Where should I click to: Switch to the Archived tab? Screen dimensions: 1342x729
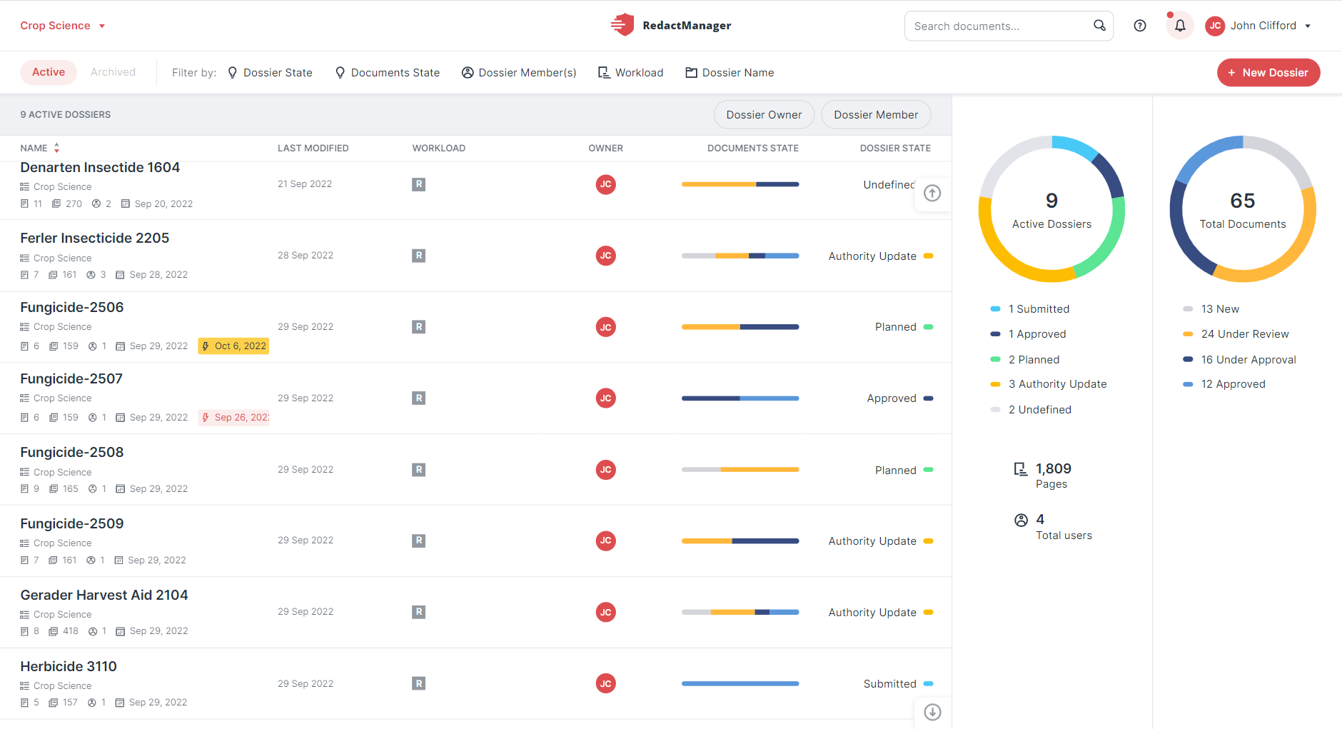coord(113,72)
